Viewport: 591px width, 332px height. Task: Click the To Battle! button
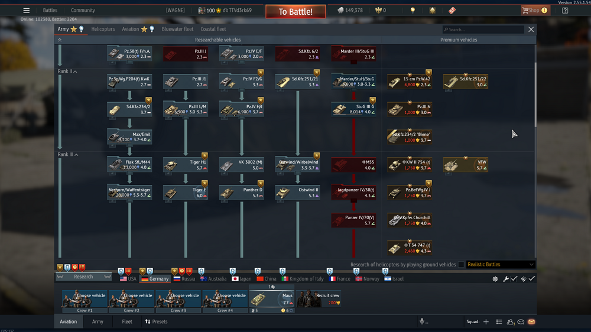(295, 12)
